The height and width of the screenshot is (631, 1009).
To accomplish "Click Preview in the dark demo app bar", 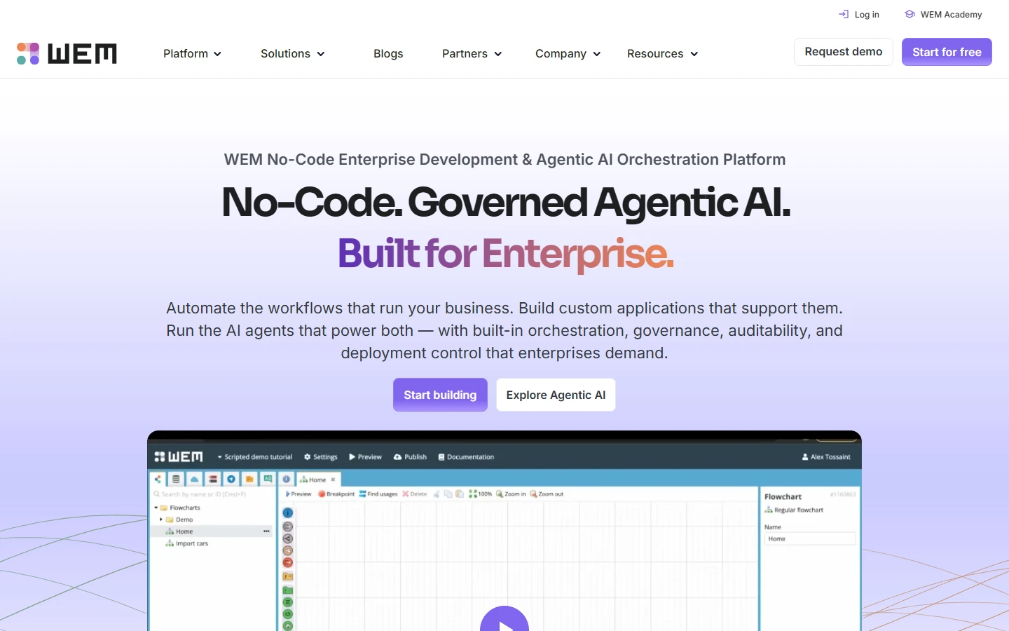I will pyautogui.click(x=365, y=457).
